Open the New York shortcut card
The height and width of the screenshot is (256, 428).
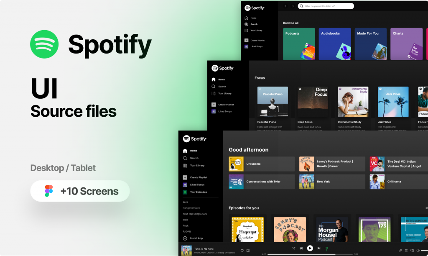(332, 182)
